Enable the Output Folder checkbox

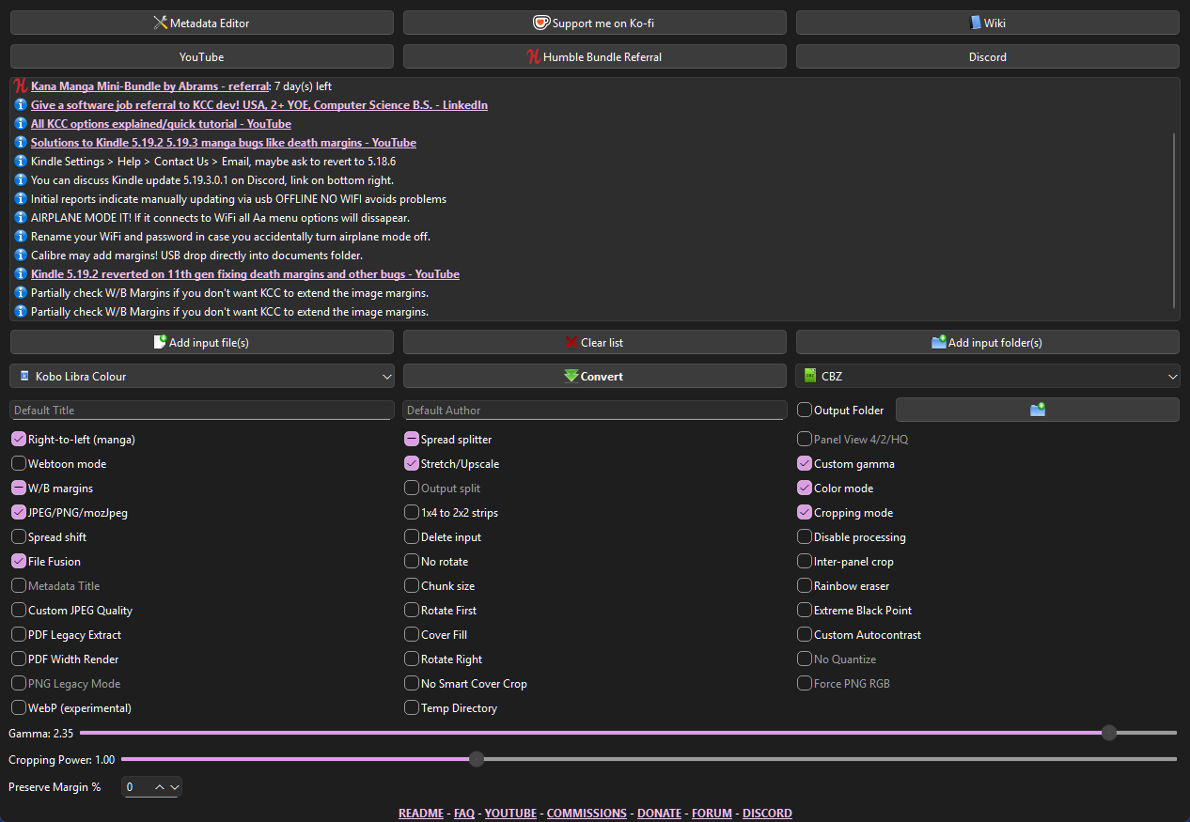coord(805,410)
